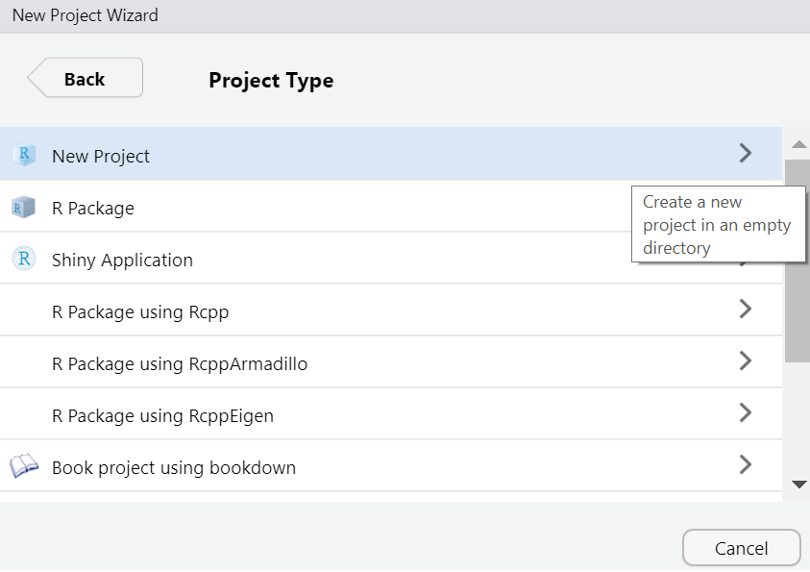Image resolution: width=810 pixels, height=572 pixels.
Task: Click the Shiny Application R circle icon
Action: click(24, 259)
